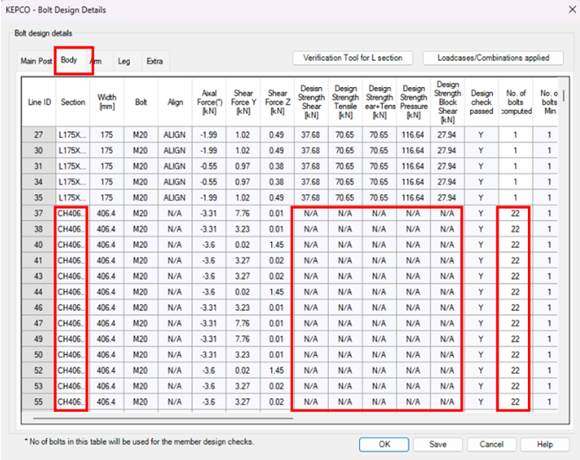Click the horizontal scrollbar under the table
Image resolution: width=580 pixels, height=460 pixels.
(162, 419)
